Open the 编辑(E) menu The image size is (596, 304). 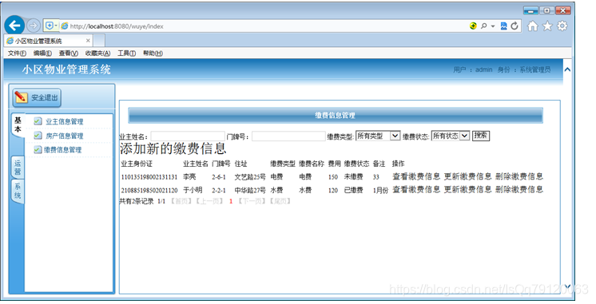tap(42, 53)
